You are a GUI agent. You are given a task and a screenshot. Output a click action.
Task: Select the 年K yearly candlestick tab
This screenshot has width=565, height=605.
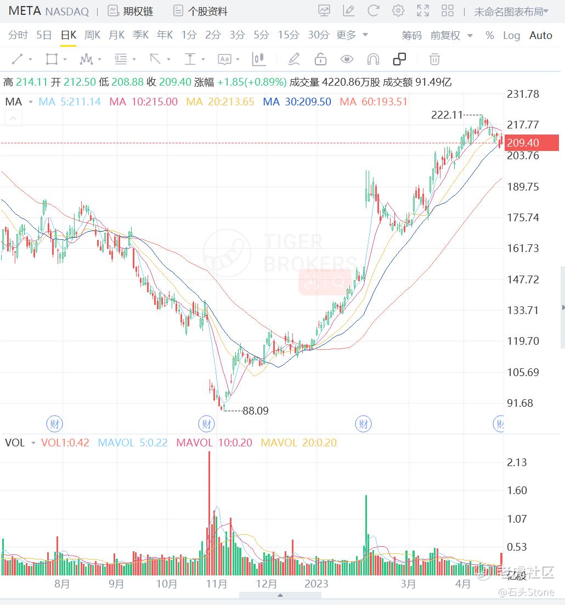165,35
